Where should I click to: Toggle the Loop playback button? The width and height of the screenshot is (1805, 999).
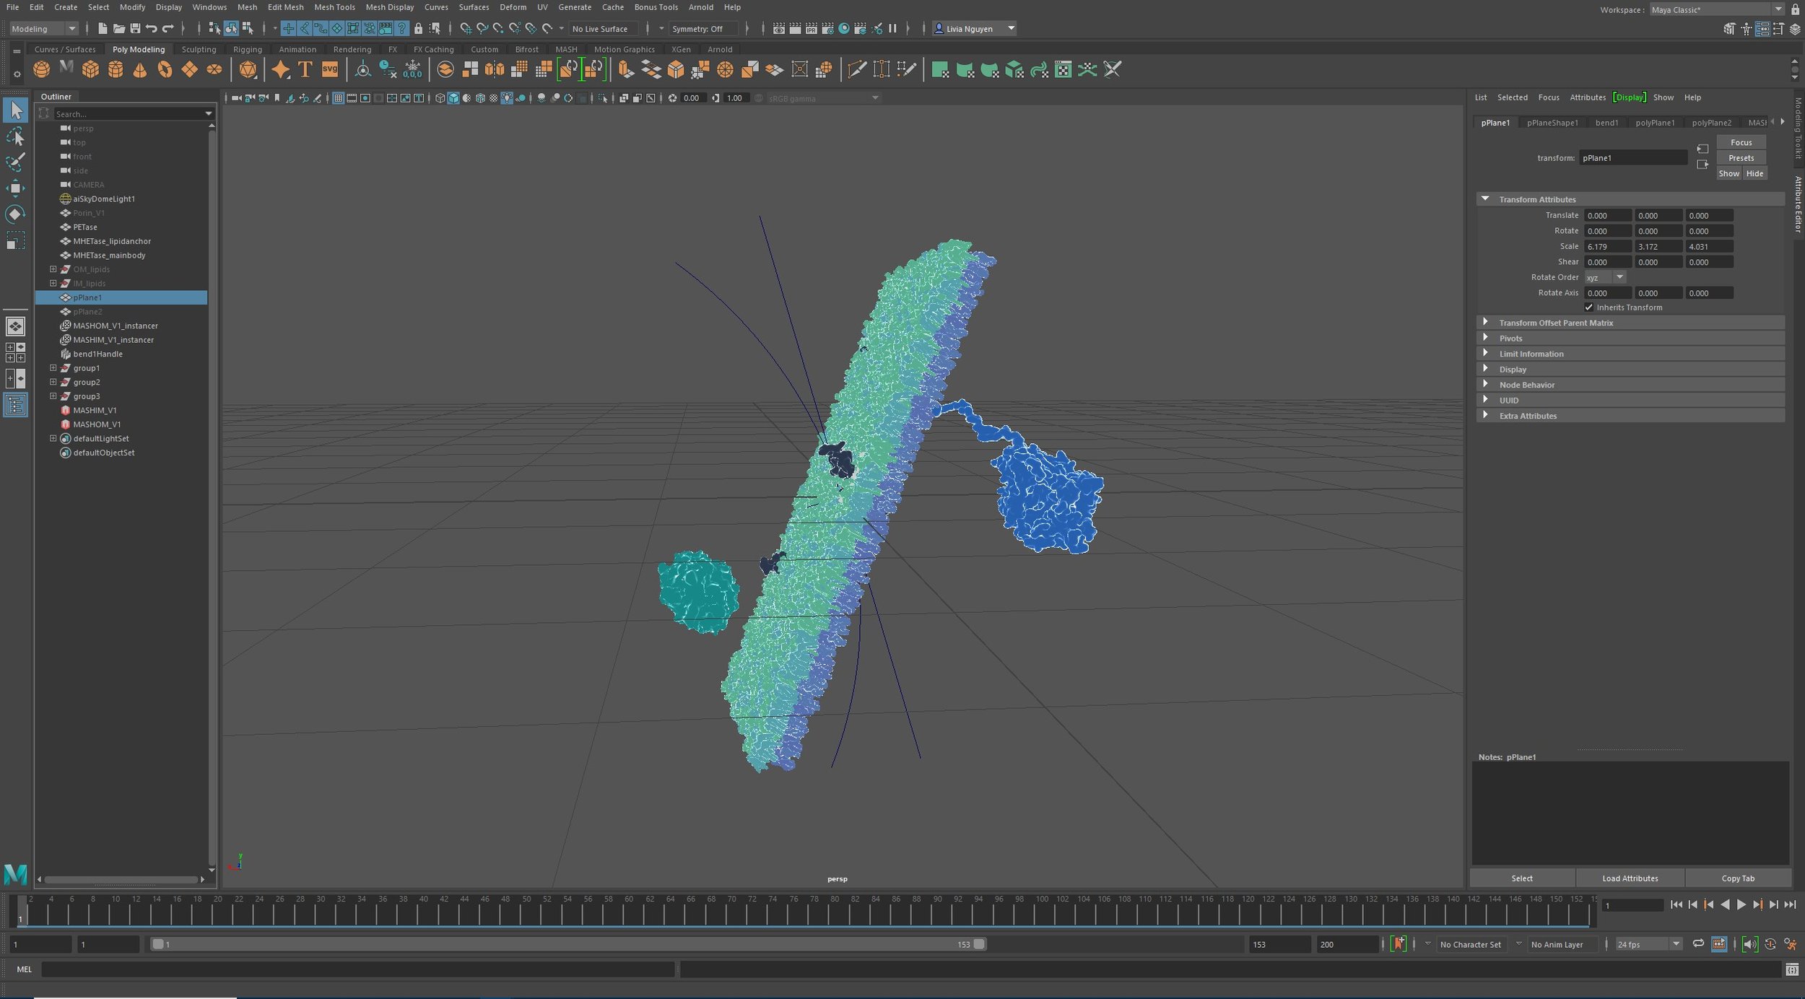(1698, 943)
